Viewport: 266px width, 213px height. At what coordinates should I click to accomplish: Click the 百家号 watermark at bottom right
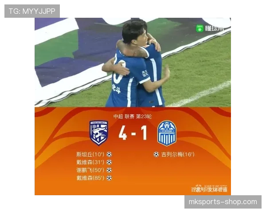coord(209,189)
